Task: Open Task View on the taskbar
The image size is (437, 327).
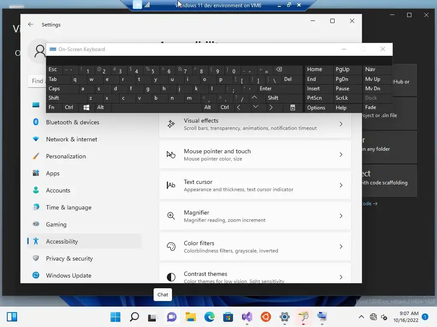Action: pyautogui.click(x=152, y=317)
